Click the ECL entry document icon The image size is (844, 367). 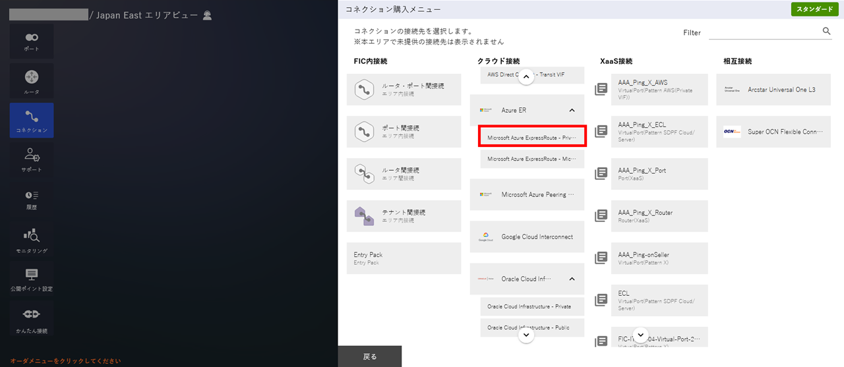coord(601,300)
